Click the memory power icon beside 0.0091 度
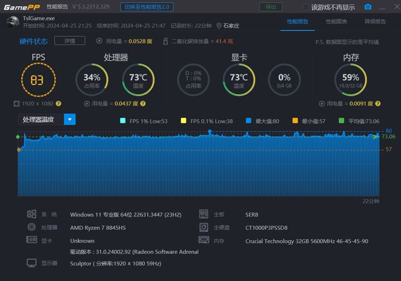Screen dimensions: 401x281 [x=322, y=103]
